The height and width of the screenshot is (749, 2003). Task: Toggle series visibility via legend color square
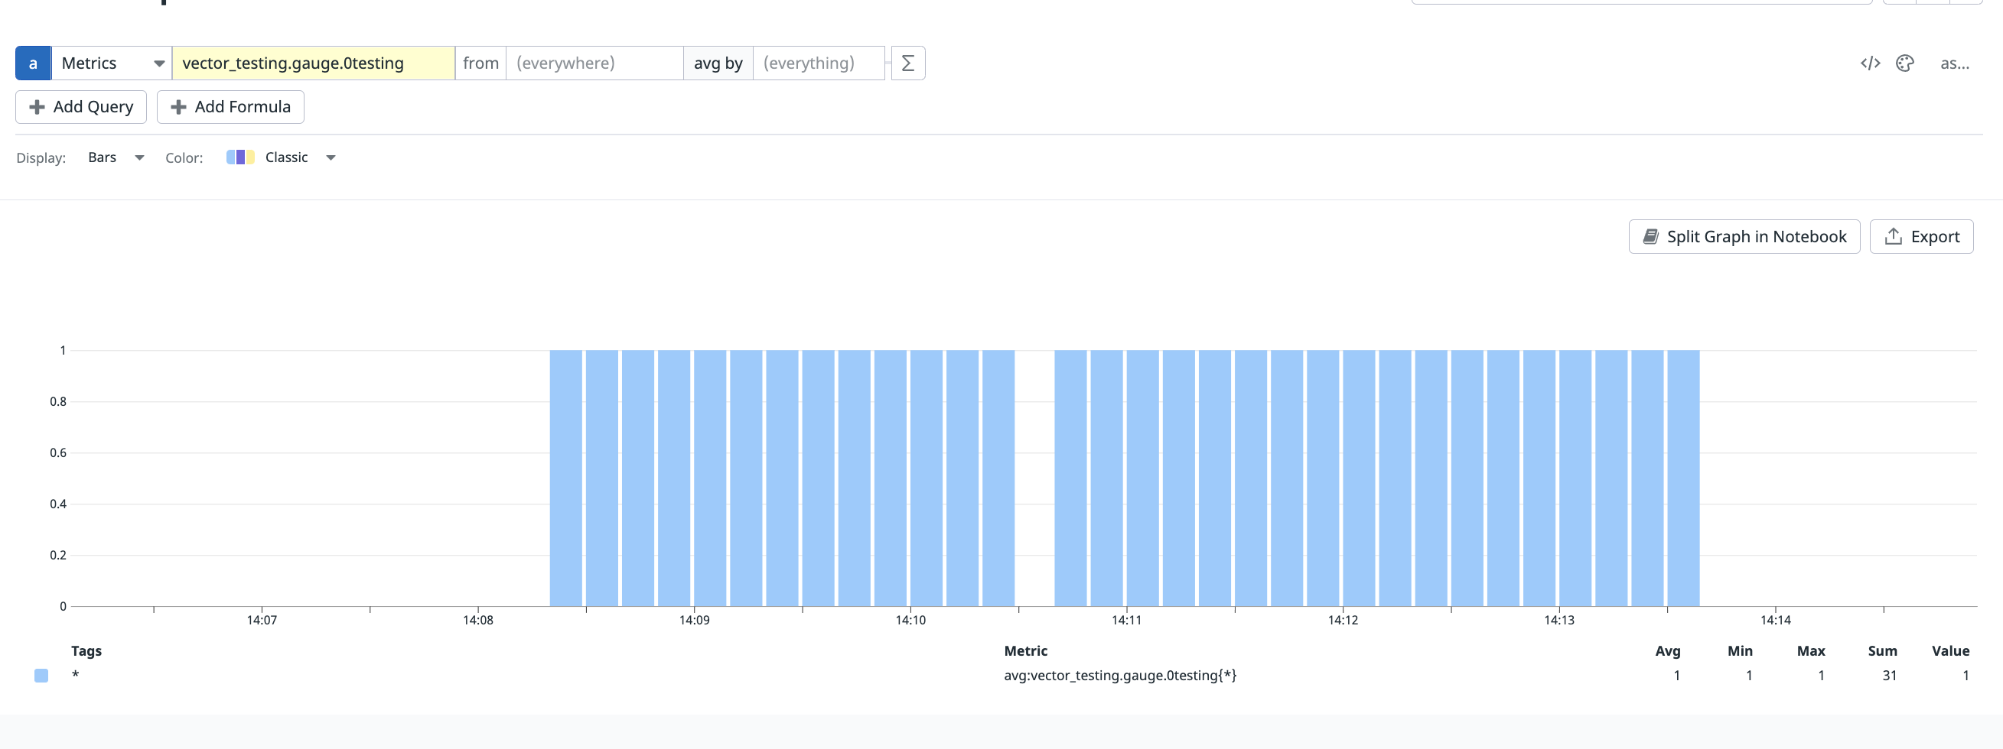[x=40, y=675]
